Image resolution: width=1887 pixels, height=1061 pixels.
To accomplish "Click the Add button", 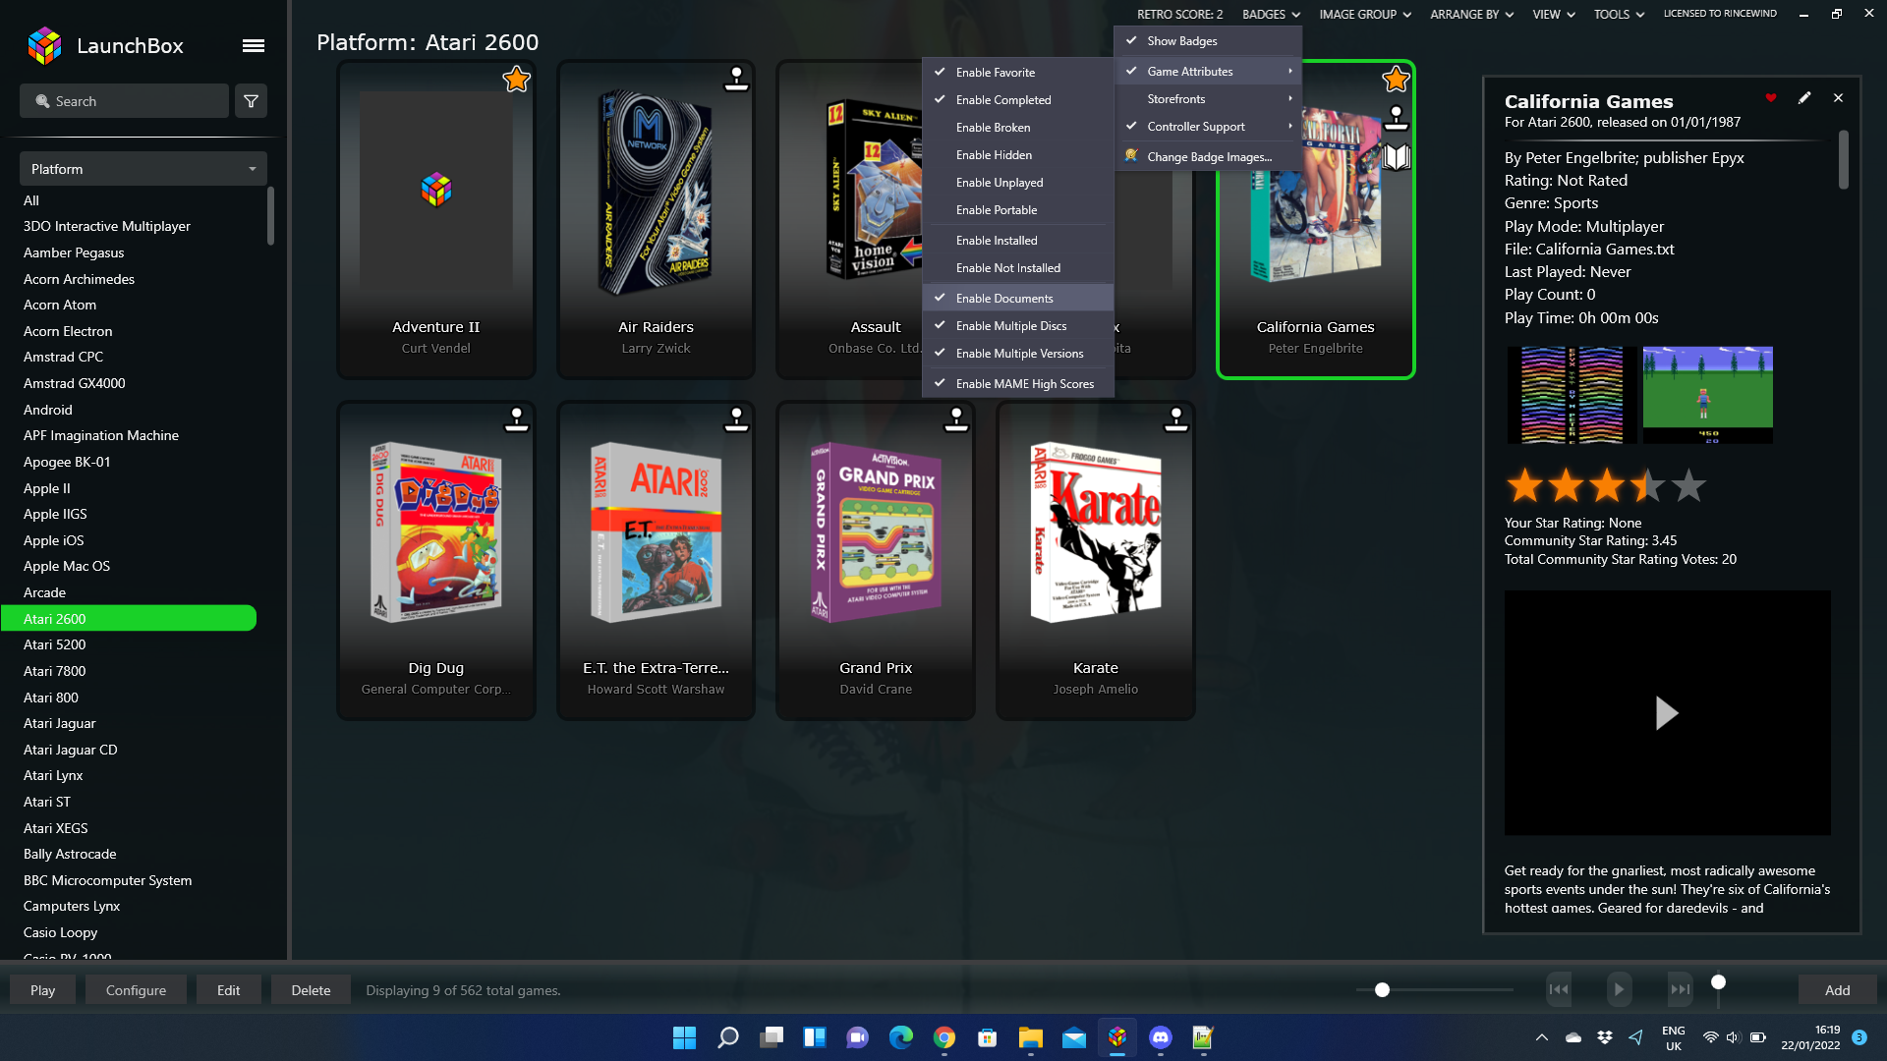I will pos(1837,990).
